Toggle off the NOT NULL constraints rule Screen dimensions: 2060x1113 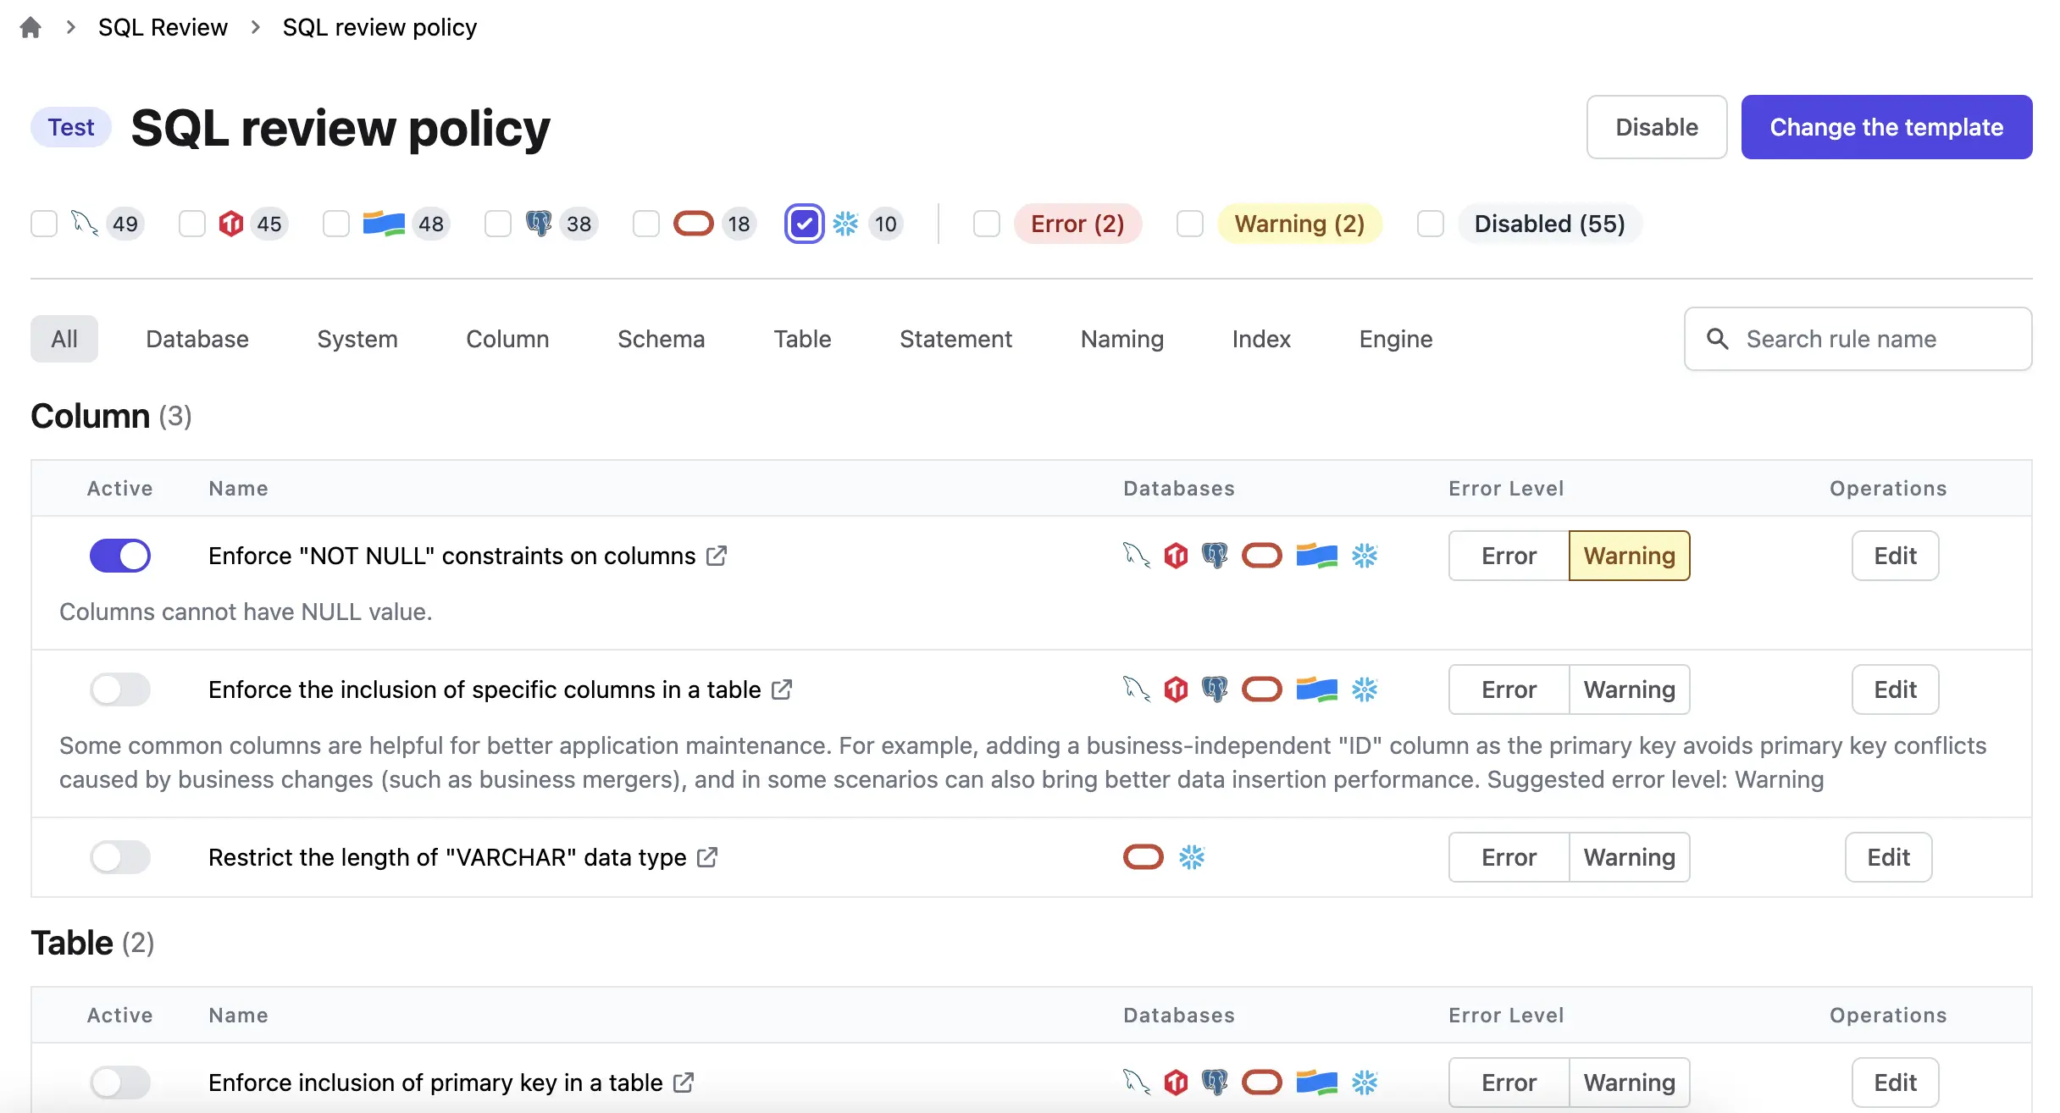pos(120,556)
